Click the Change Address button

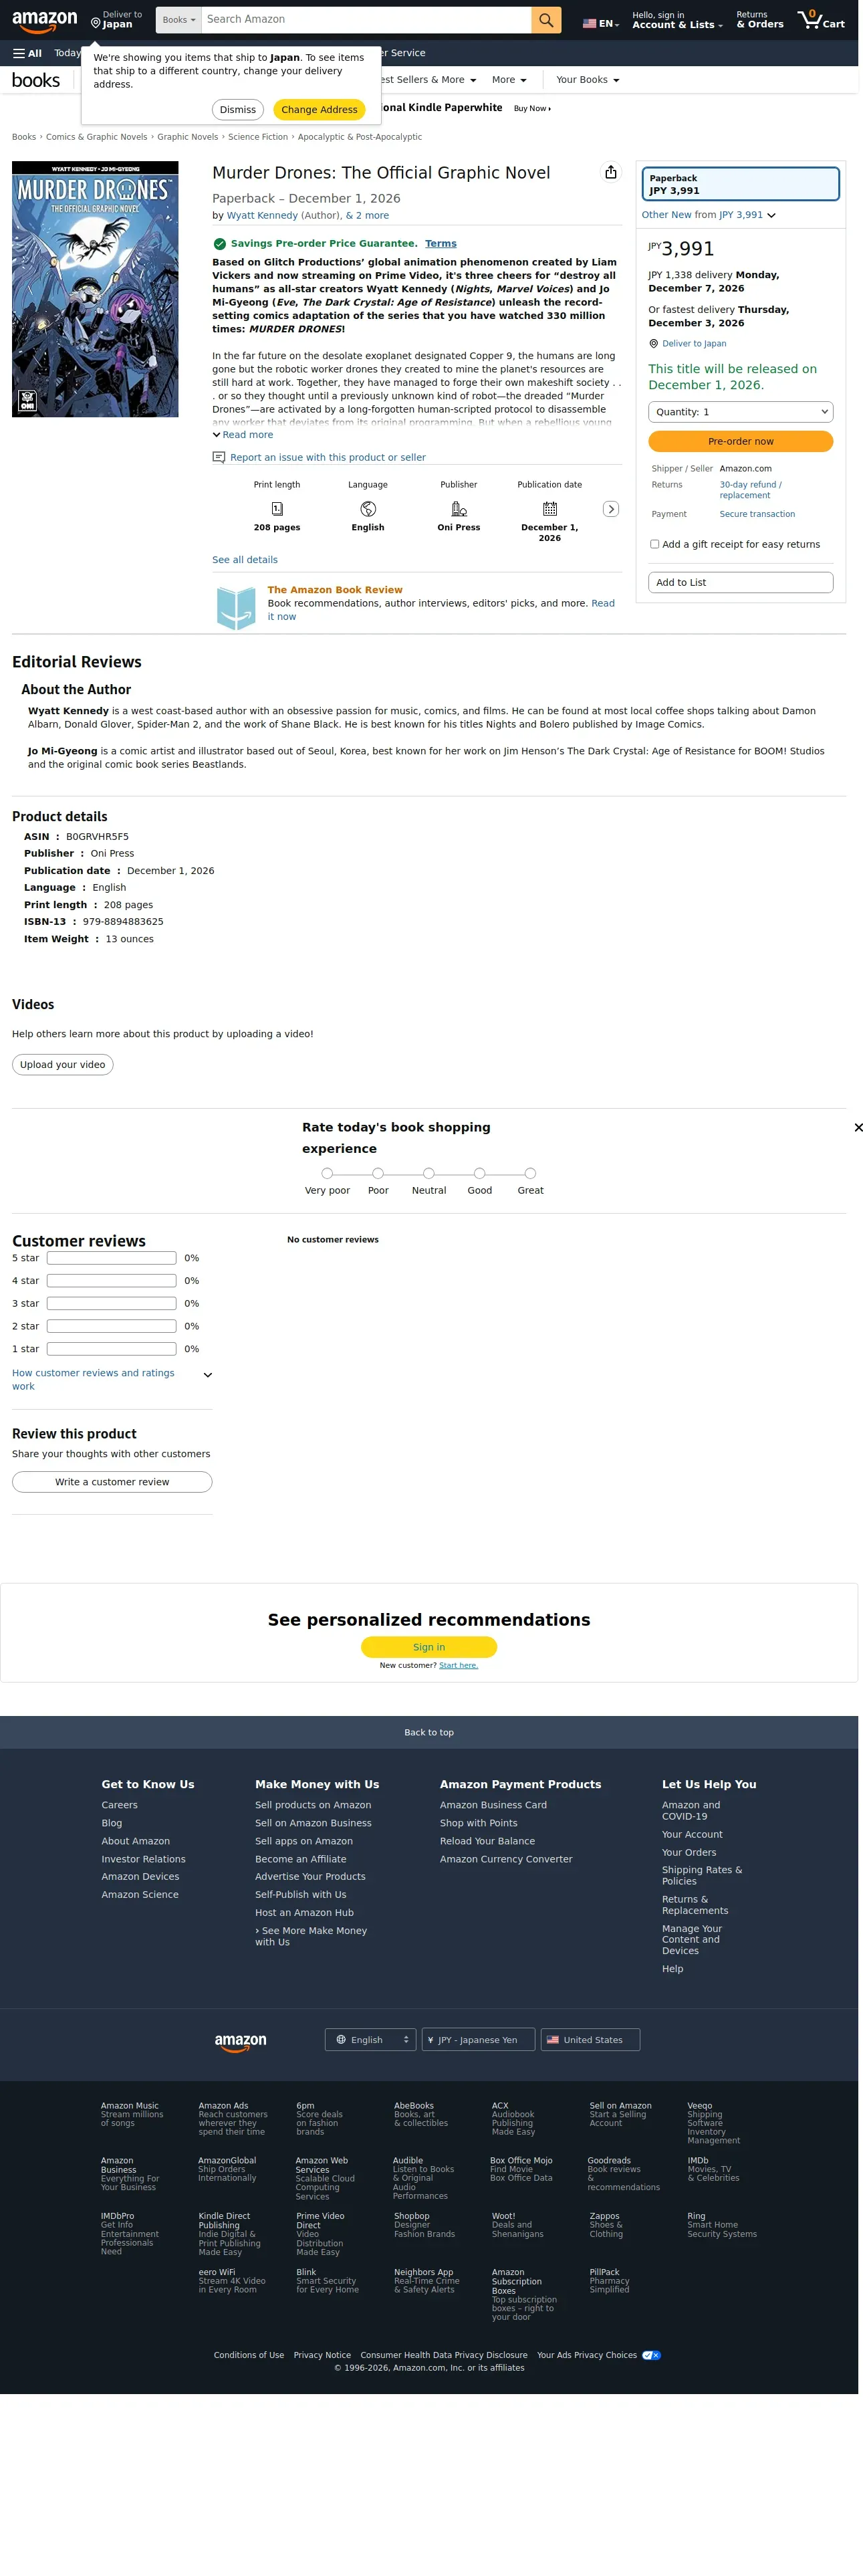319,110
